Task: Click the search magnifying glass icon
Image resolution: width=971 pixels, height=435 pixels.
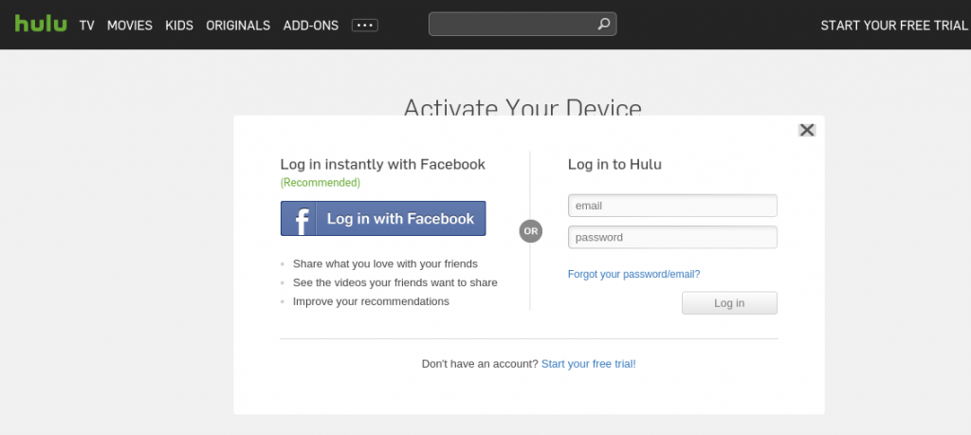Action: pyautogui.click(x=604, y=25)
